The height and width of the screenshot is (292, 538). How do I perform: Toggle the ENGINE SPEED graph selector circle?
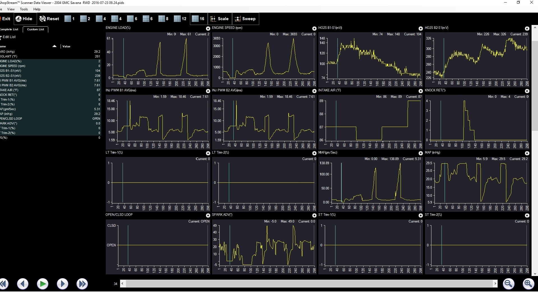tap(314, 29)
